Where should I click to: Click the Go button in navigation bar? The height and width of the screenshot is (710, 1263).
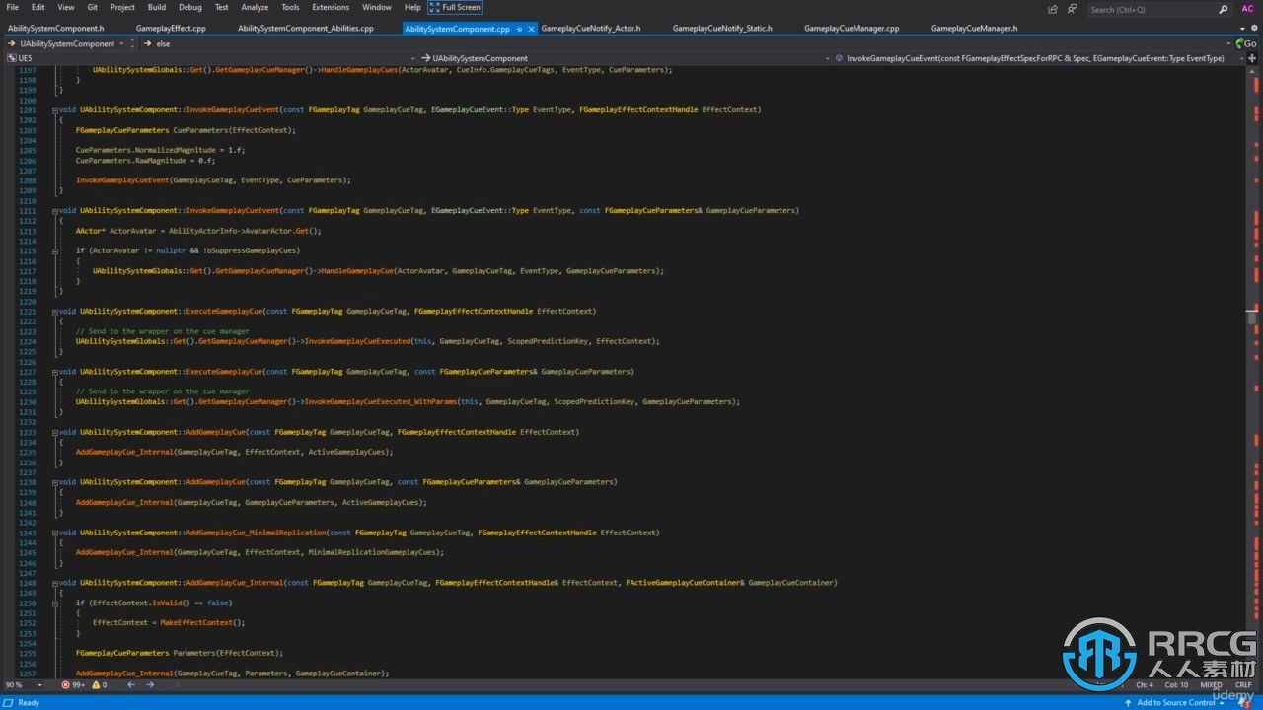tap(1247, 43)
